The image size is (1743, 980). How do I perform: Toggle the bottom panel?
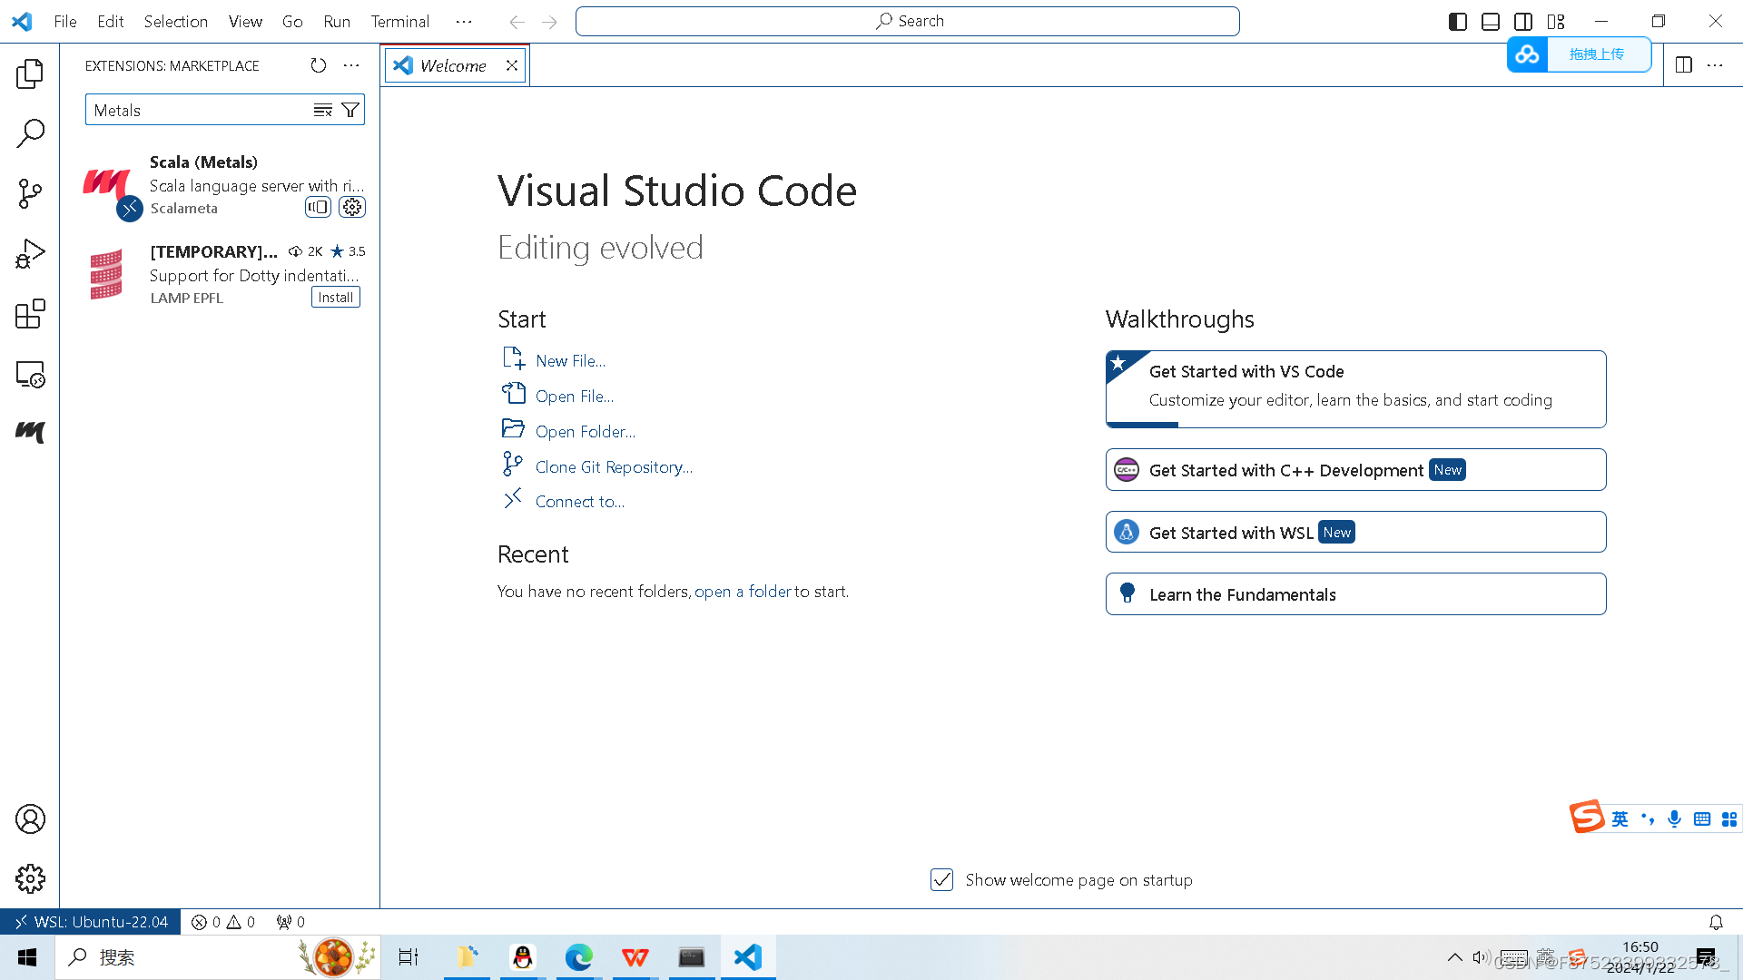point(1491,22)
